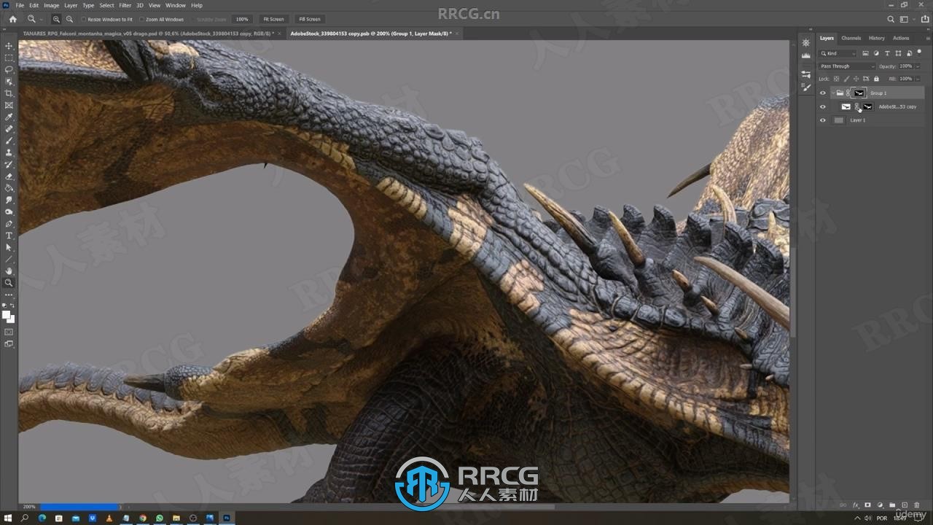Filter layers by type (text) layers
The height and width of the screenshot is (525, 933).
(x=887, y=53)
